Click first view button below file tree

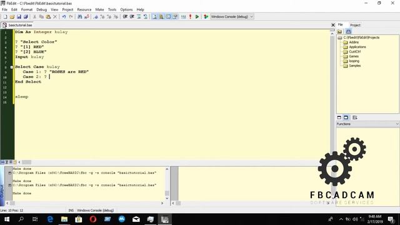339,117
